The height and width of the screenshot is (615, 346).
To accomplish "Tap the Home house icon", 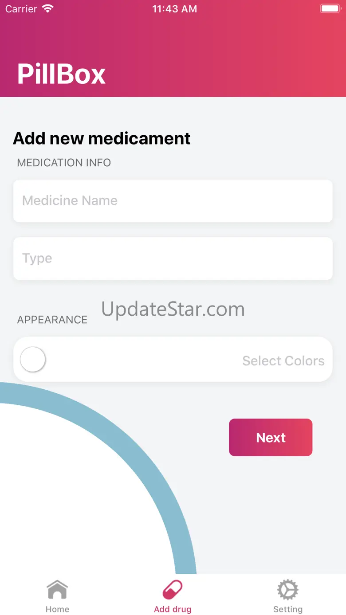I will tap(57, 590).
